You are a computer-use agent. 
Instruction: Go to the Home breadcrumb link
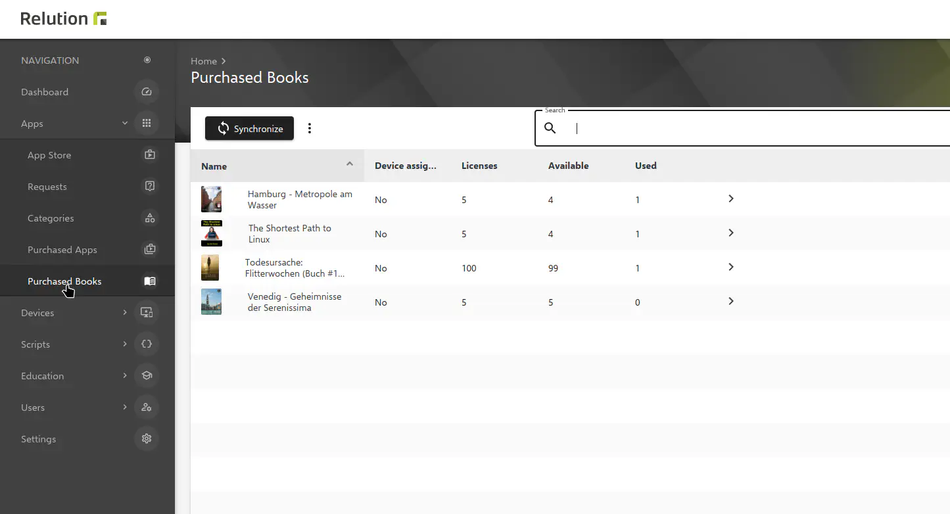pyautogui.click(x=204, y=61)
